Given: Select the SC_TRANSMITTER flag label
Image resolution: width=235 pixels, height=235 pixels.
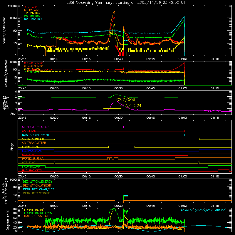Looking at the screenshot, I should (x=34, y=143).
